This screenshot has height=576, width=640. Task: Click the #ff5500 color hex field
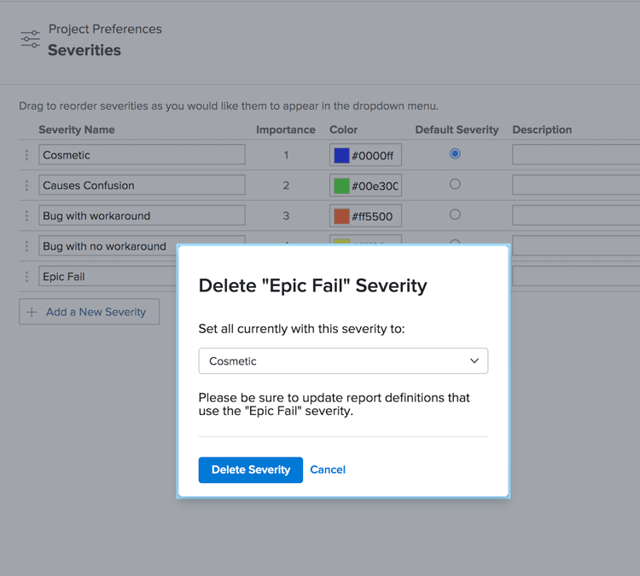click(374, 216)
